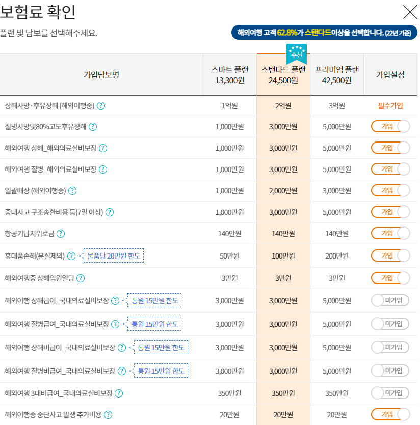420x425 pixels.
Task: Toggle 가입 switch for 일괄배상 (해외여행중)
Action: [x=390, y=190]
